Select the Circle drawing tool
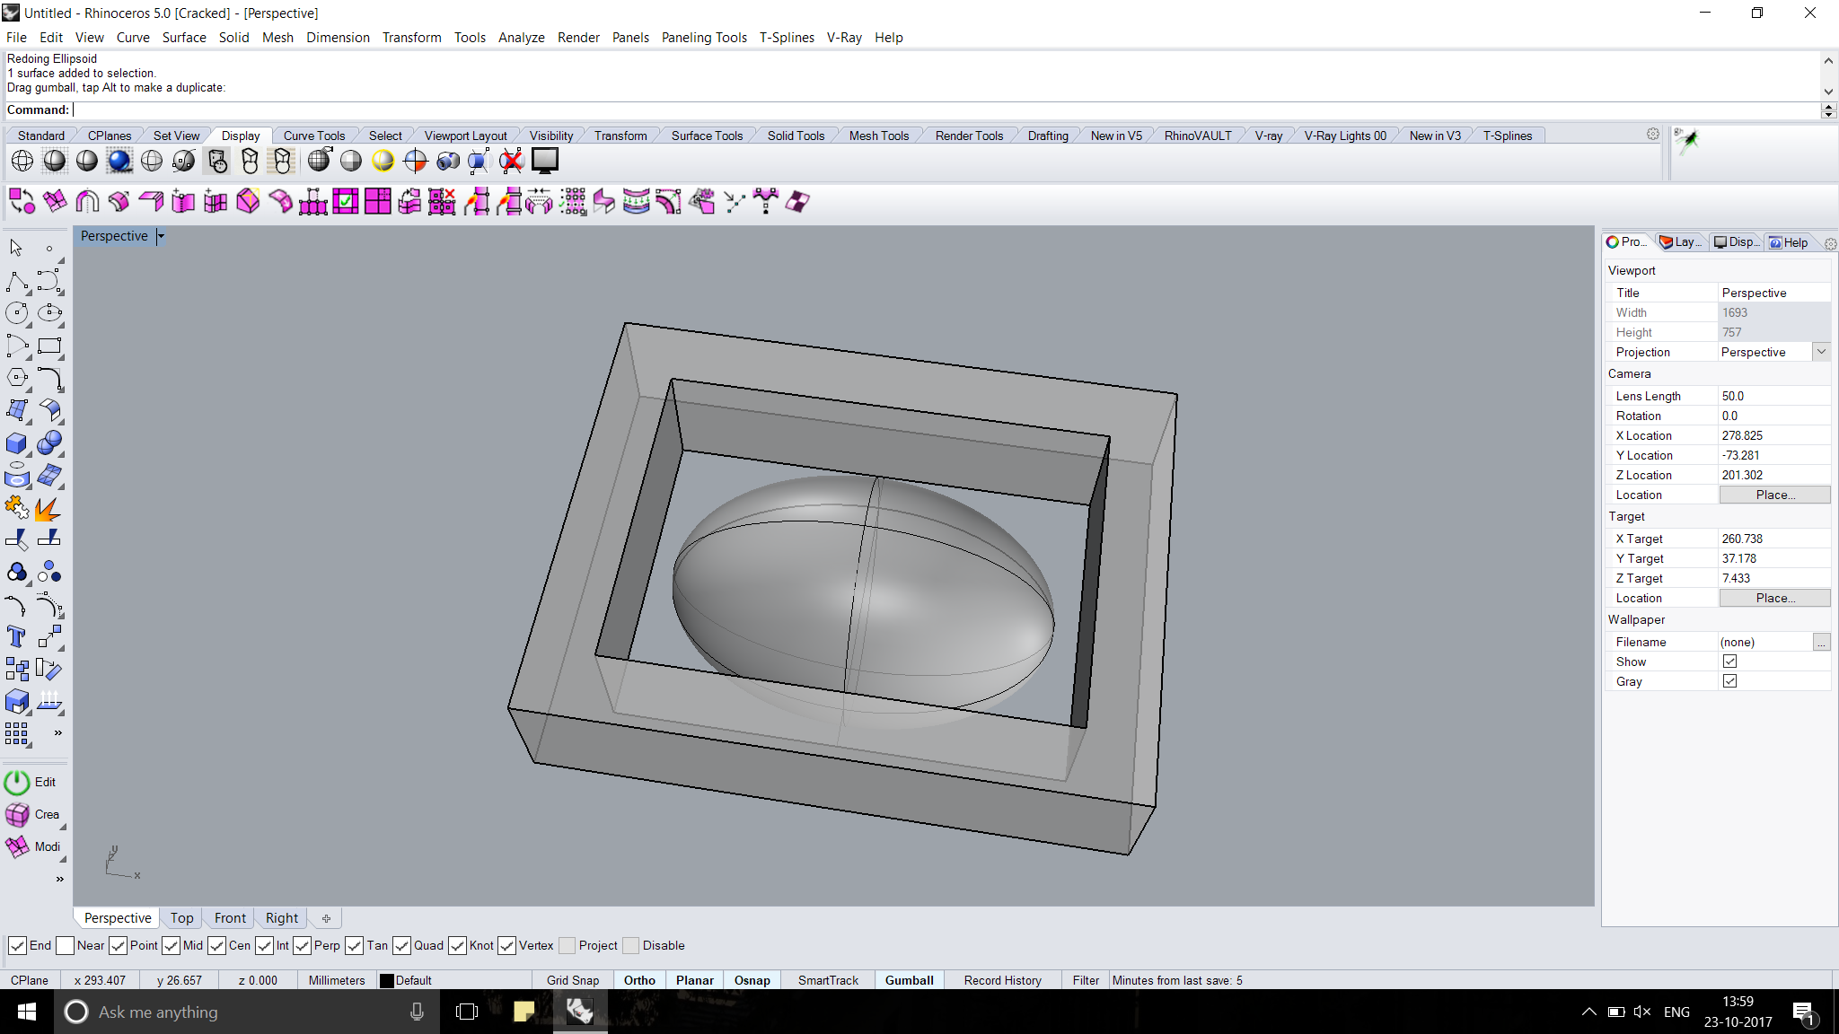1839x1034 pixels. click(x=17, y=313)
